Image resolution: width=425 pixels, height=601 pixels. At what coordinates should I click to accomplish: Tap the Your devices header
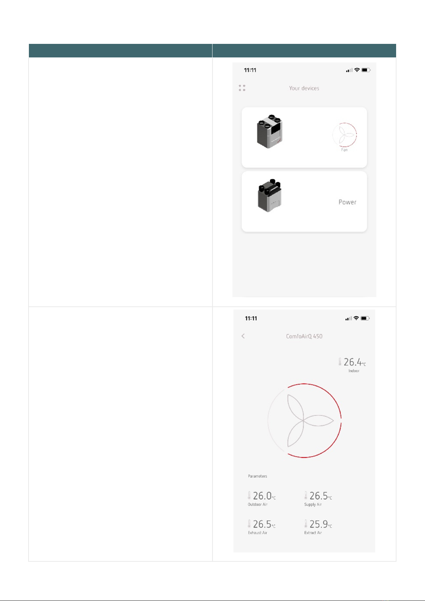tap(304, 88)
